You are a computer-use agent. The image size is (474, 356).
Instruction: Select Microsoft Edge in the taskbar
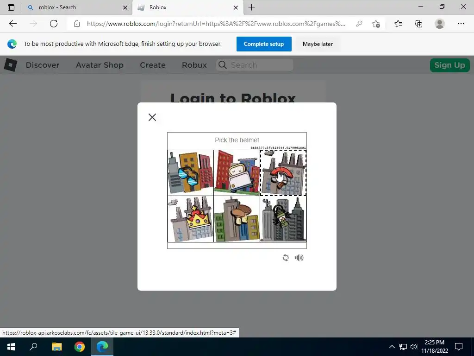tap(102, 347)
